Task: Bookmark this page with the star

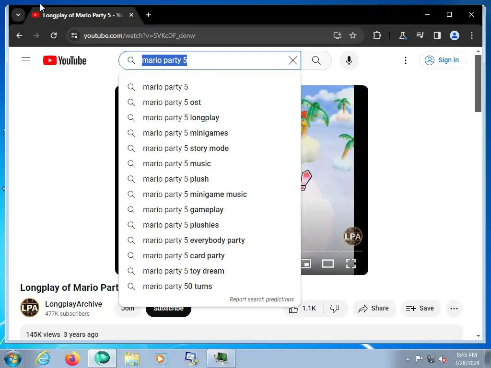Action: [x=353, y=35]
